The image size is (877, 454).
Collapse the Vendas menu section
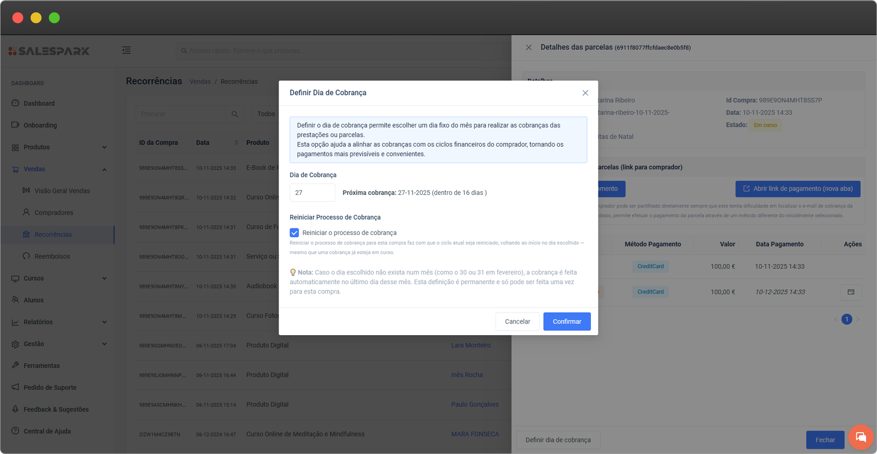[104, 169]
